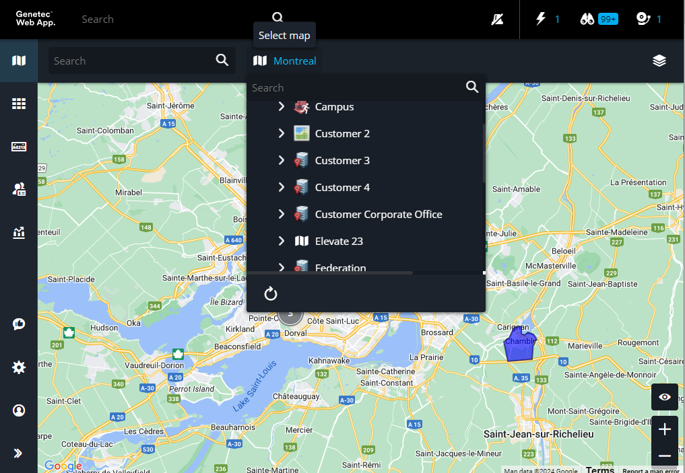Click the binoculars monitoring icon with 99+ badge
This screenshot has width=685, height=473.
click(588, 19)
